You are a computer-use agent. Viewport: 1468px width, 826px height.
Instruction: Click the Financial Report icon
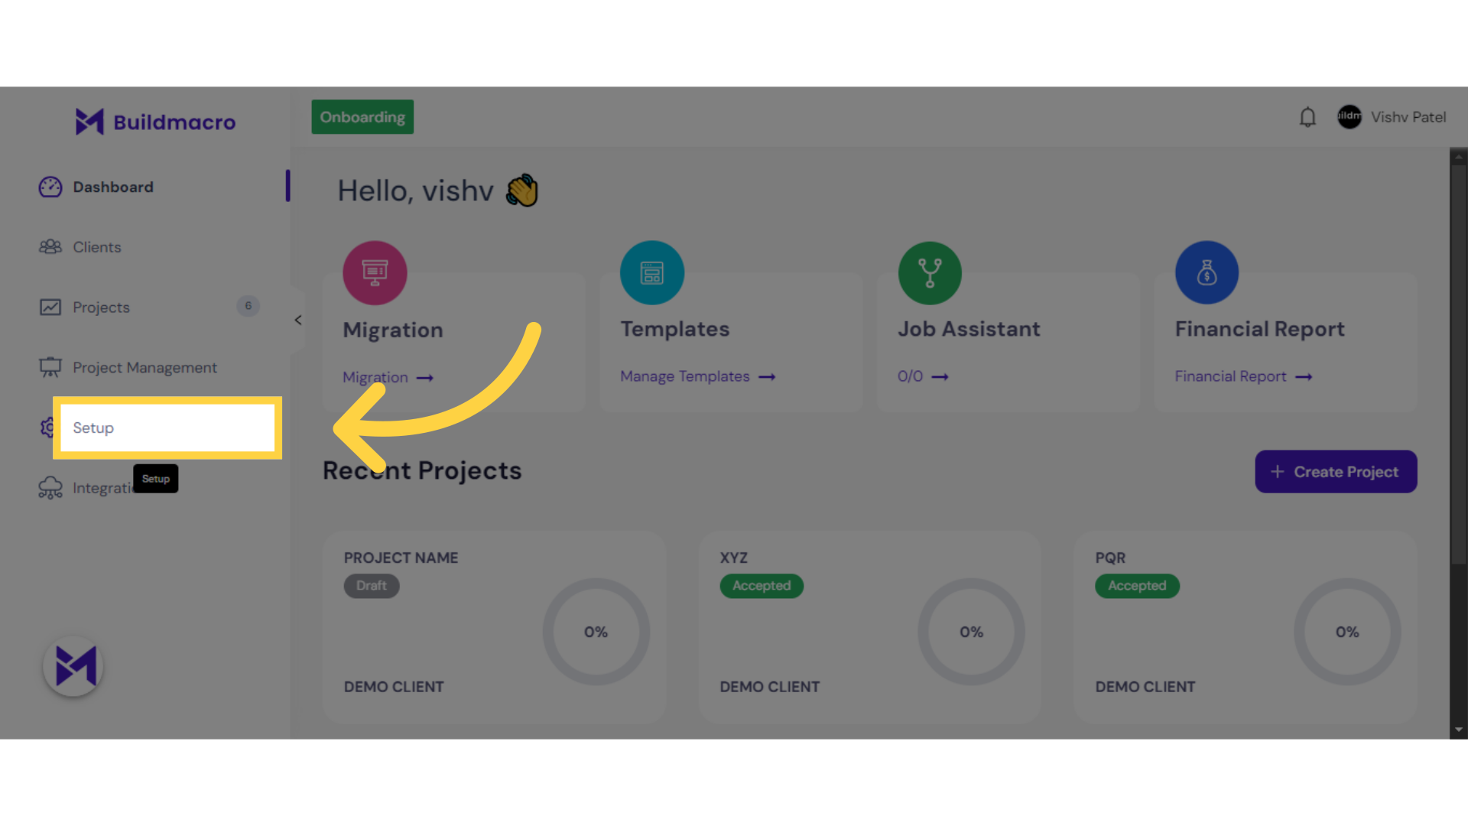tap(1207, 273)
